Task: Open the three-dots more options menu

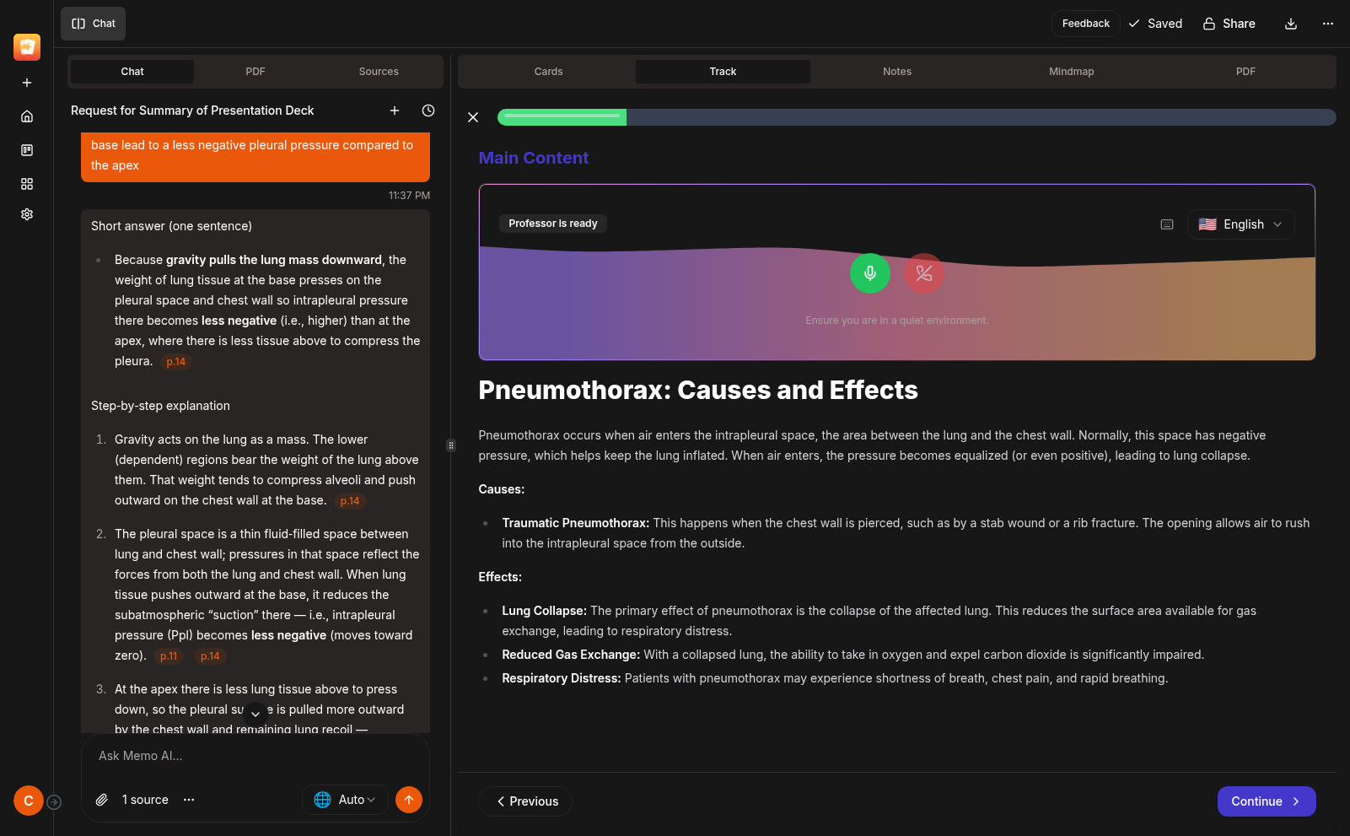Action: tap(1328, 24)
